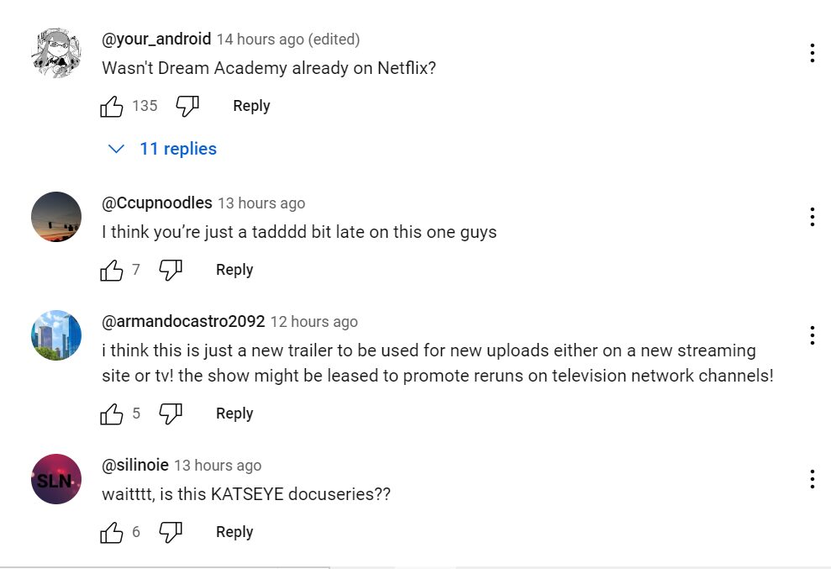Dislike @silinoie's comment

click(171, 532)
